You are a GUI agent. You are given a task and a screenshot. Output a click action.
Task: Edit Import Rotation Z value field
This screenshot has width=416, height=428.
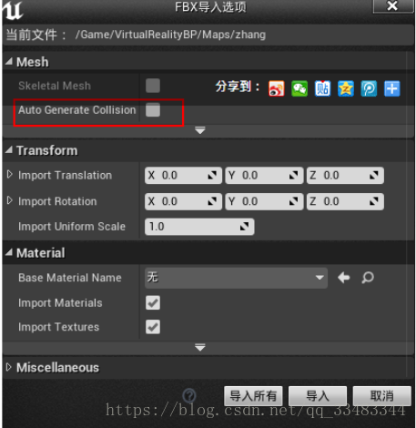tap(345, 201)
